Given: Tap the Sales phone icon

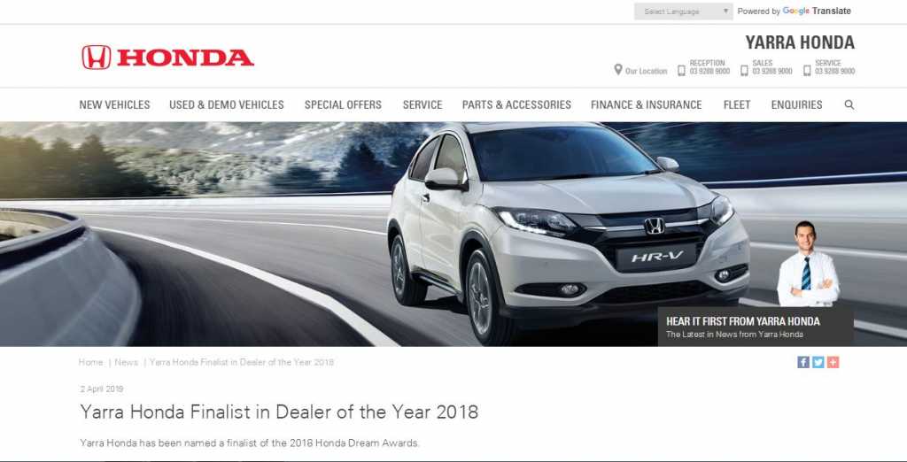Looking at the screenshot, I should (744, 71).
